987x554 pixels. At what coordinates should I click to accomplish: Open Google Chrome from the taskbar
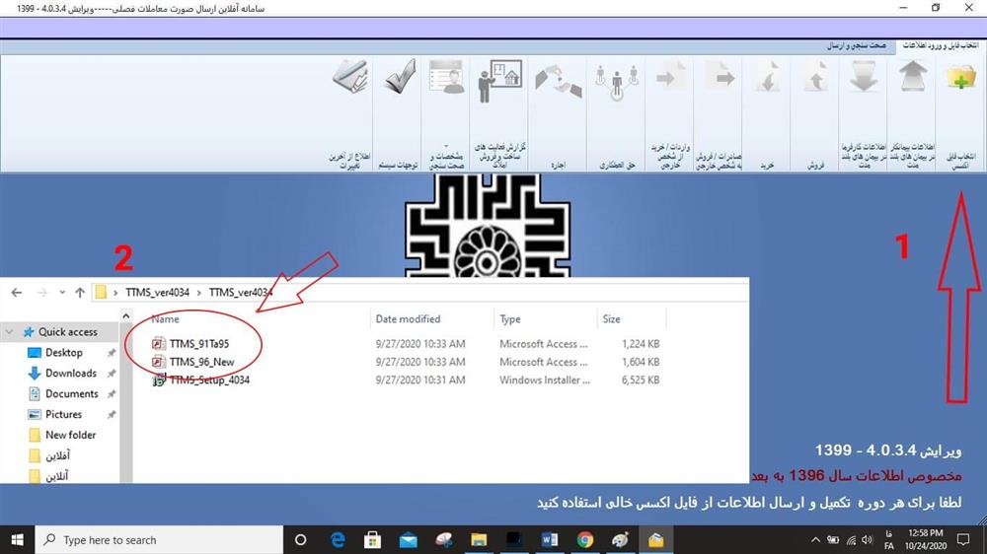pyautogui.click(x=584, y=539)
